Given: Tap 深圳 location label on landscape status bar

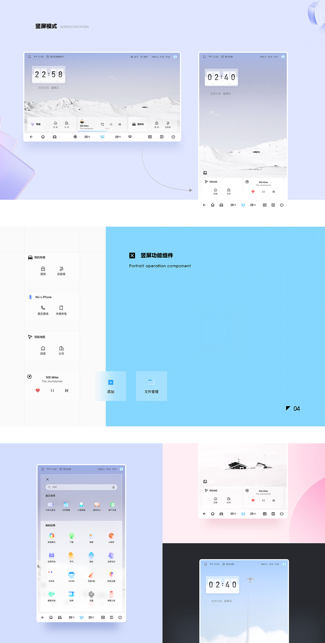Looking at the screenshot, I should pyautogui.click(x=144, y=57).
